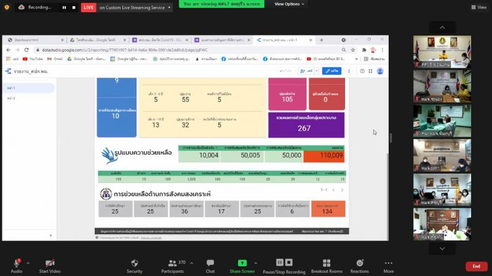Select the second page in report sidebar
The width and height of the screenshot is (492, 276).
[11, 98]
